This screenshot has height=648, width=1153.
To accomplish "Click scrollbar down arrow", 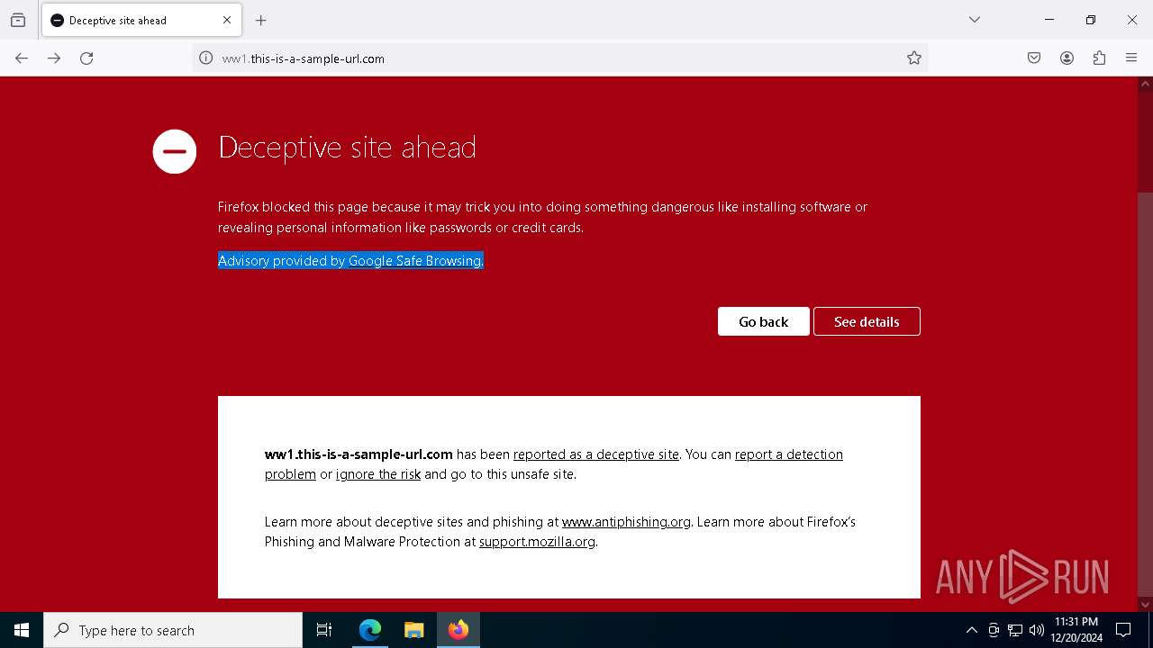I will [x=1145, y=605].
